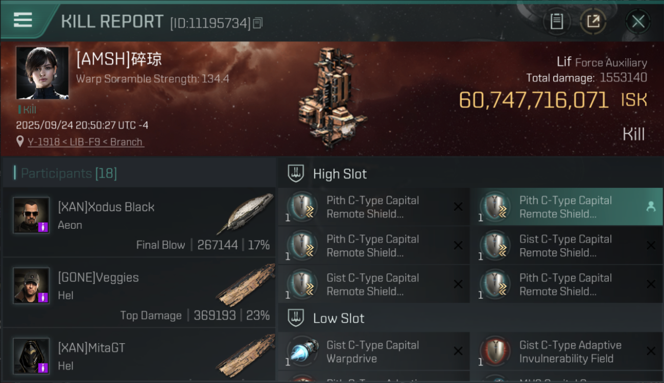Screen dimensions: 664x383
Task: Click the Low Slot section header
Action: 339,319
